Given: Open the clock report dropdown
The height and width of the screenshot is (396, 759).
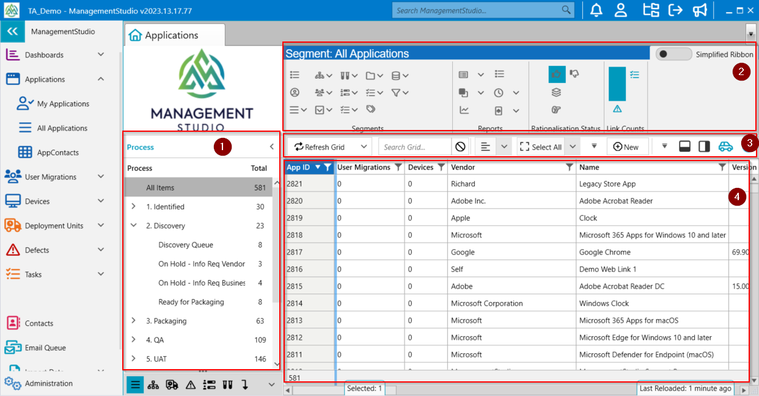Looking at the screenshot, I should 516,93.
